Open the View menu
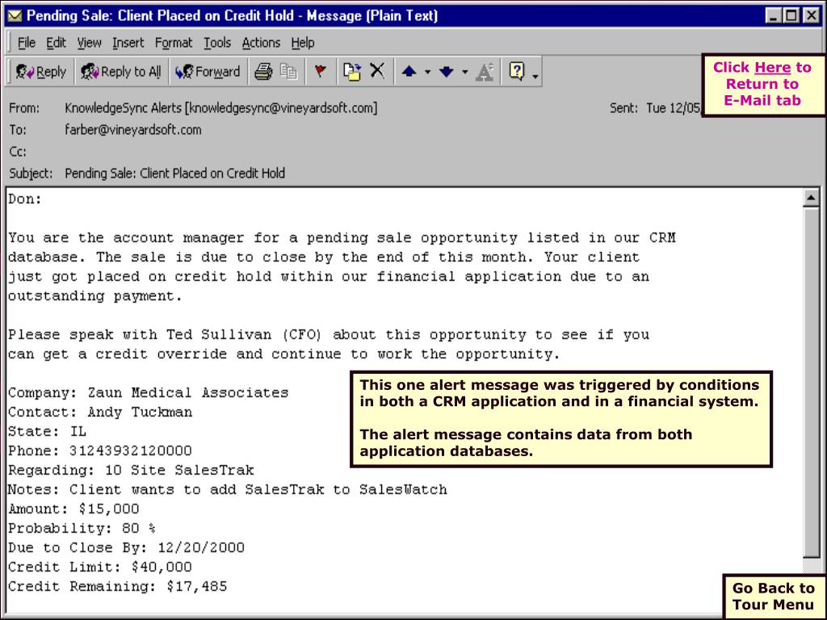Viewport: 827px width, 620px height. [89, 43]
